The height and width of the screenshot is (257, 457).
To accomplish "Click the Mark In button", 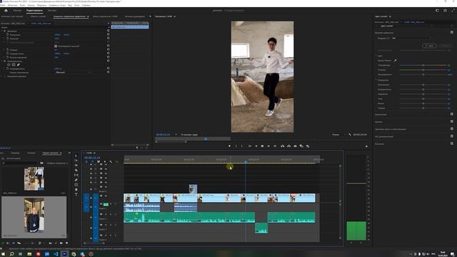I will pyautogui.click(x=236, y=146).
